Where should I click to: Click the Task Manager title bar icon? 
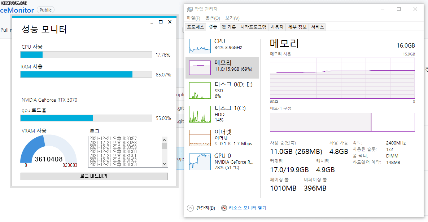[189, 9]
